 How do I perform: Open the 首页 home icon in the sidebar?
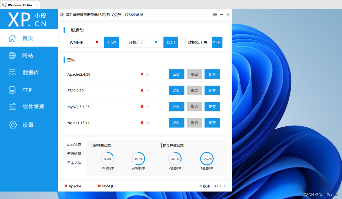coord(12,38)
